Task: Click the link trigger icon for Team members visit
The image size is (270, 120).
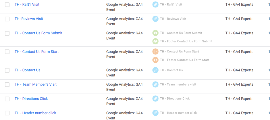Action: click(x=155, y=84)
